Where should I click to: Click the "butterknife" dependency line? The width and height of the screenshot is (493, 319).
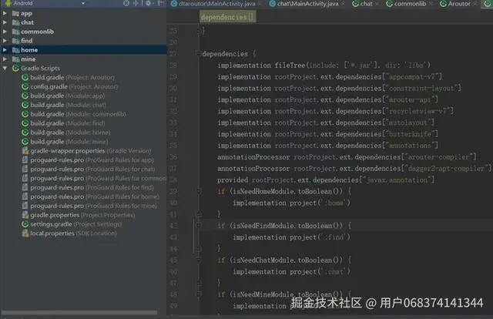pos(327,134)
